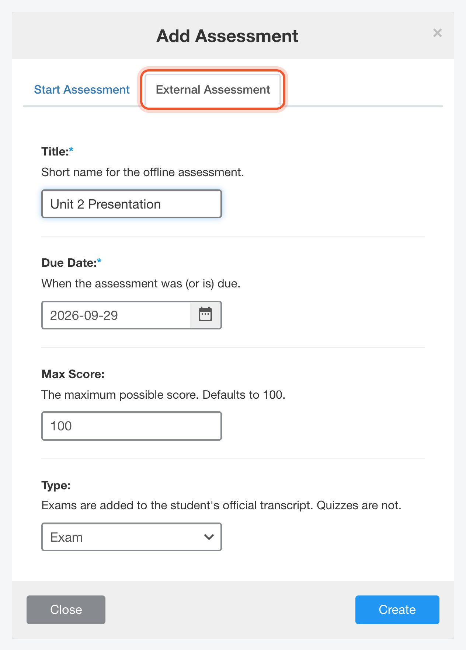Click the 'When the assessment was due' hint

[x=141, y=283]
